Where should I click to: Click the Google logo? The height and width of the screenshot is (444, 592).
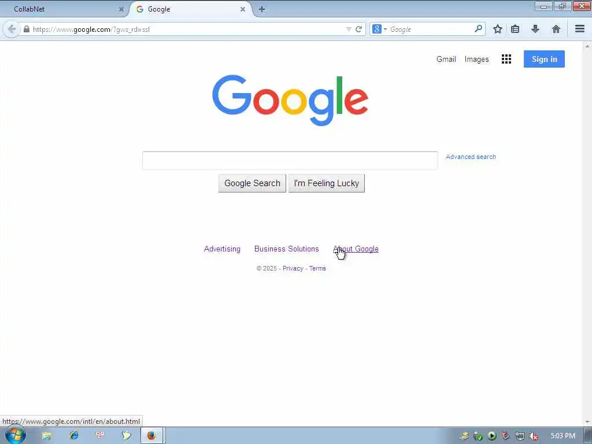290,100
